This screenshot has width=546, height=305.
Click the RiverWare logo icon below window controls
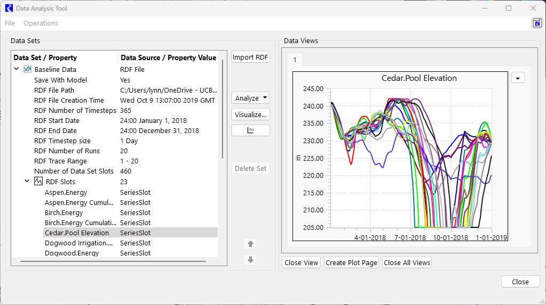537,23
